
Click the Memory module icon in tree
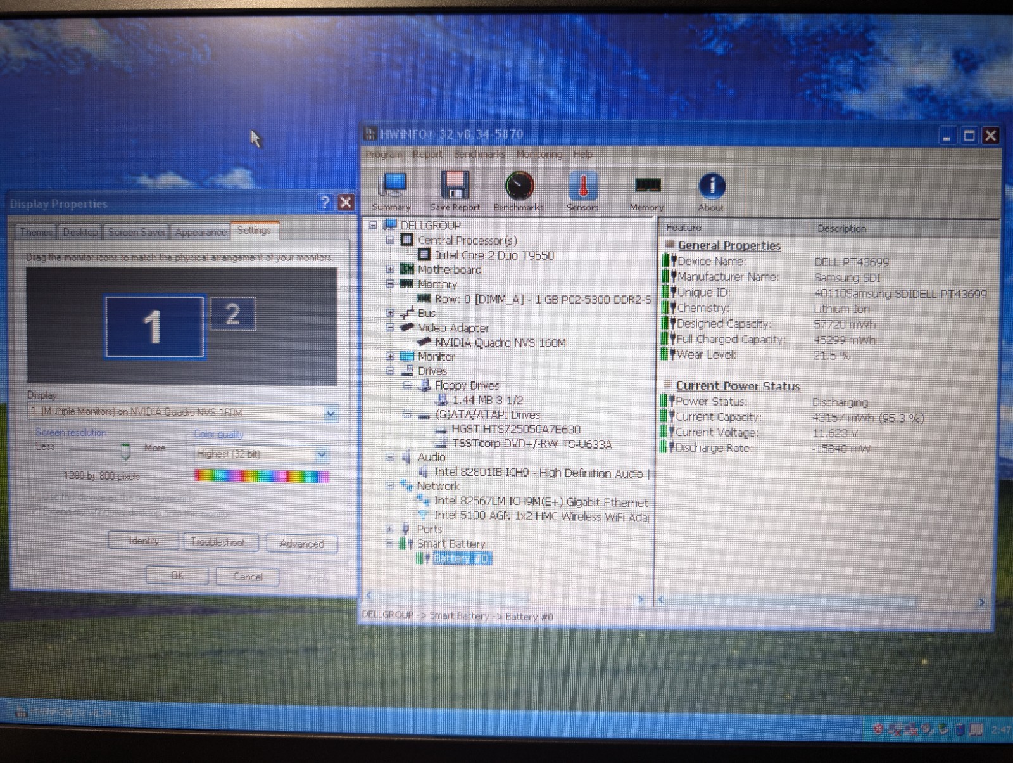pyautogui.click(x=407, y=284)
